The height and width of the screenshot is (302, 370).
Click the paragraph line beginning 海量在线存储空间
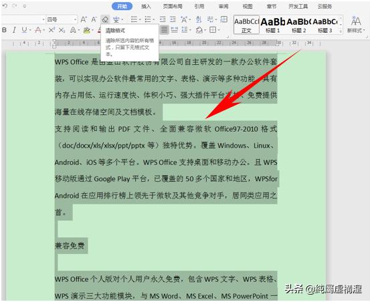pos(106,112)
